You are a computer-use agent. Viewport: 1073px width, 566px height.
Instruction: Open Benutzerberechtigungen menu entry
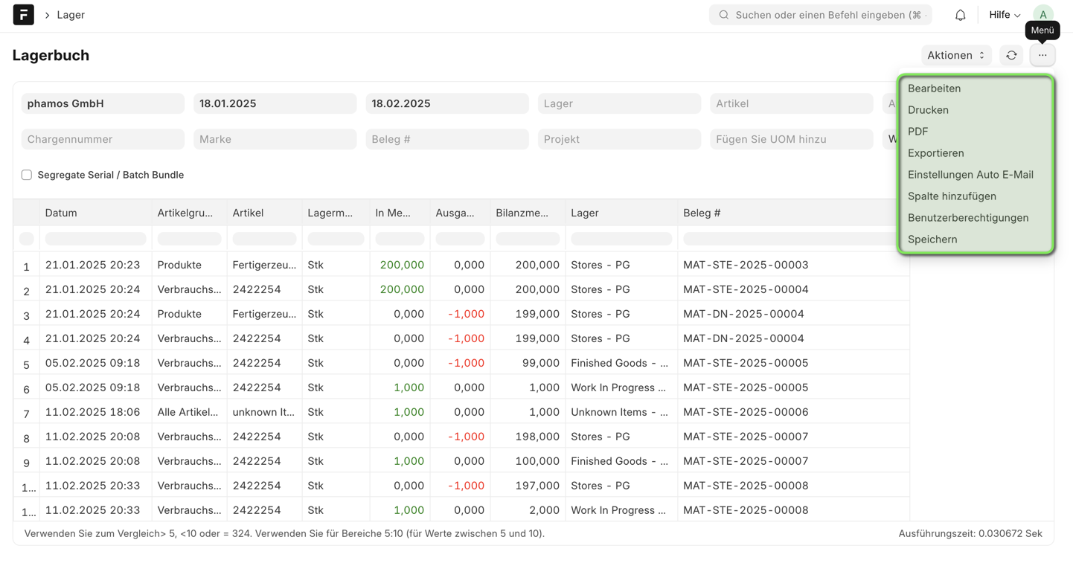click(x=976, y=218)
